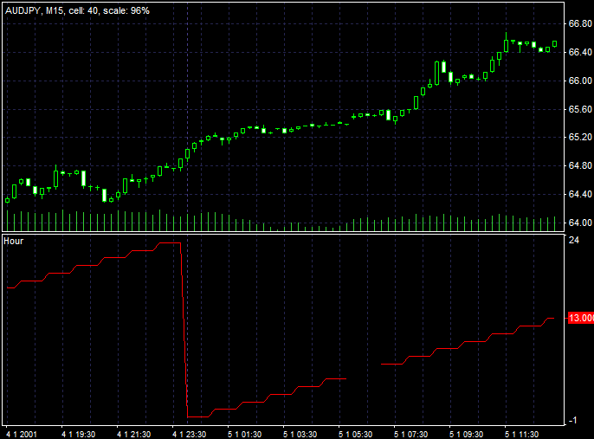Image resolution: width=594 pixels, height=439 pixels.
Task: Click the 4 1 21:30 time axis label
Action: pos(133,434)
